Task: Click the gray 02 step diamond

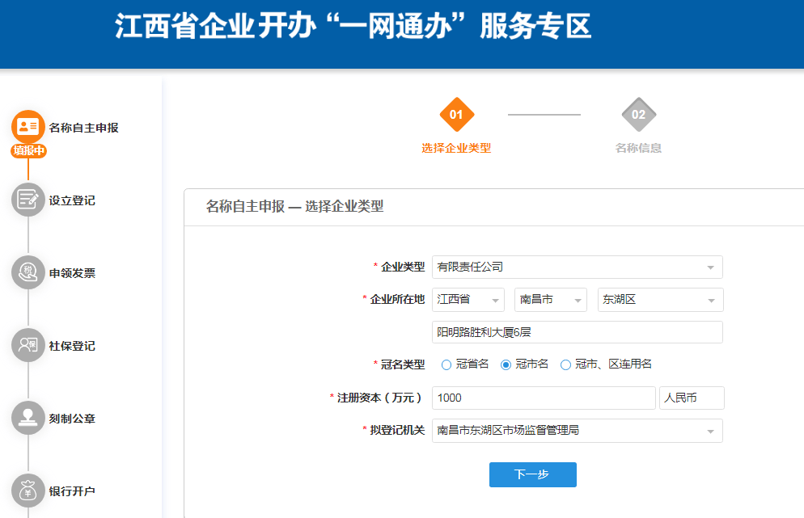Action: tap(639, 114)
